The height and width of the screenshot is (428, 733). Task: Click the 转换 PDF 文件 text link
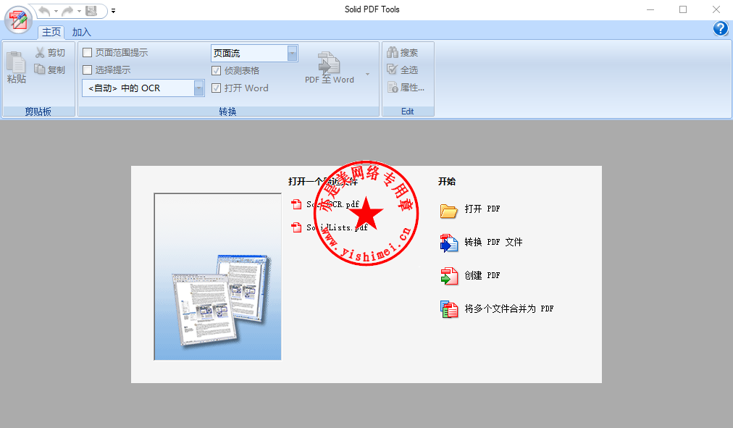(x=494, y=242)
